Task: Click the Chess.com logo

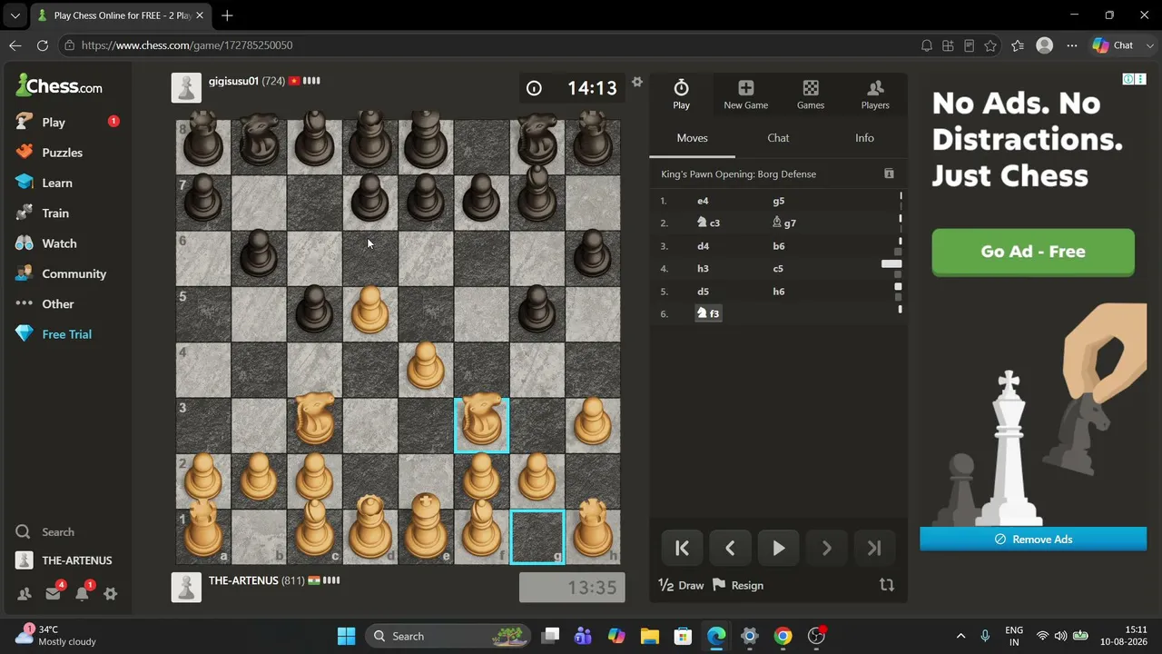Action: pos(59,86)
